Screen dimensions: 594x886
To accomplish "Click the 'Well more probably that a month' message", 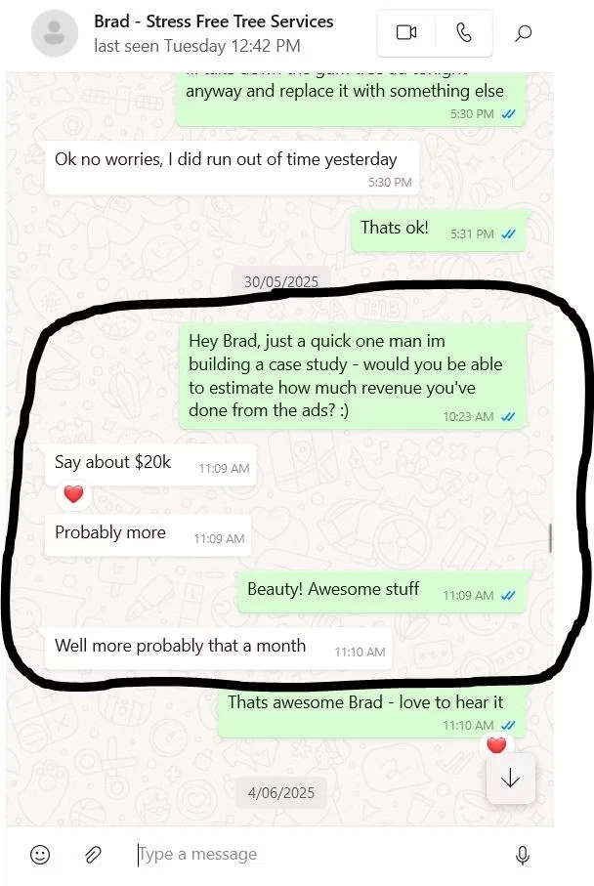I will coord(218,648).
